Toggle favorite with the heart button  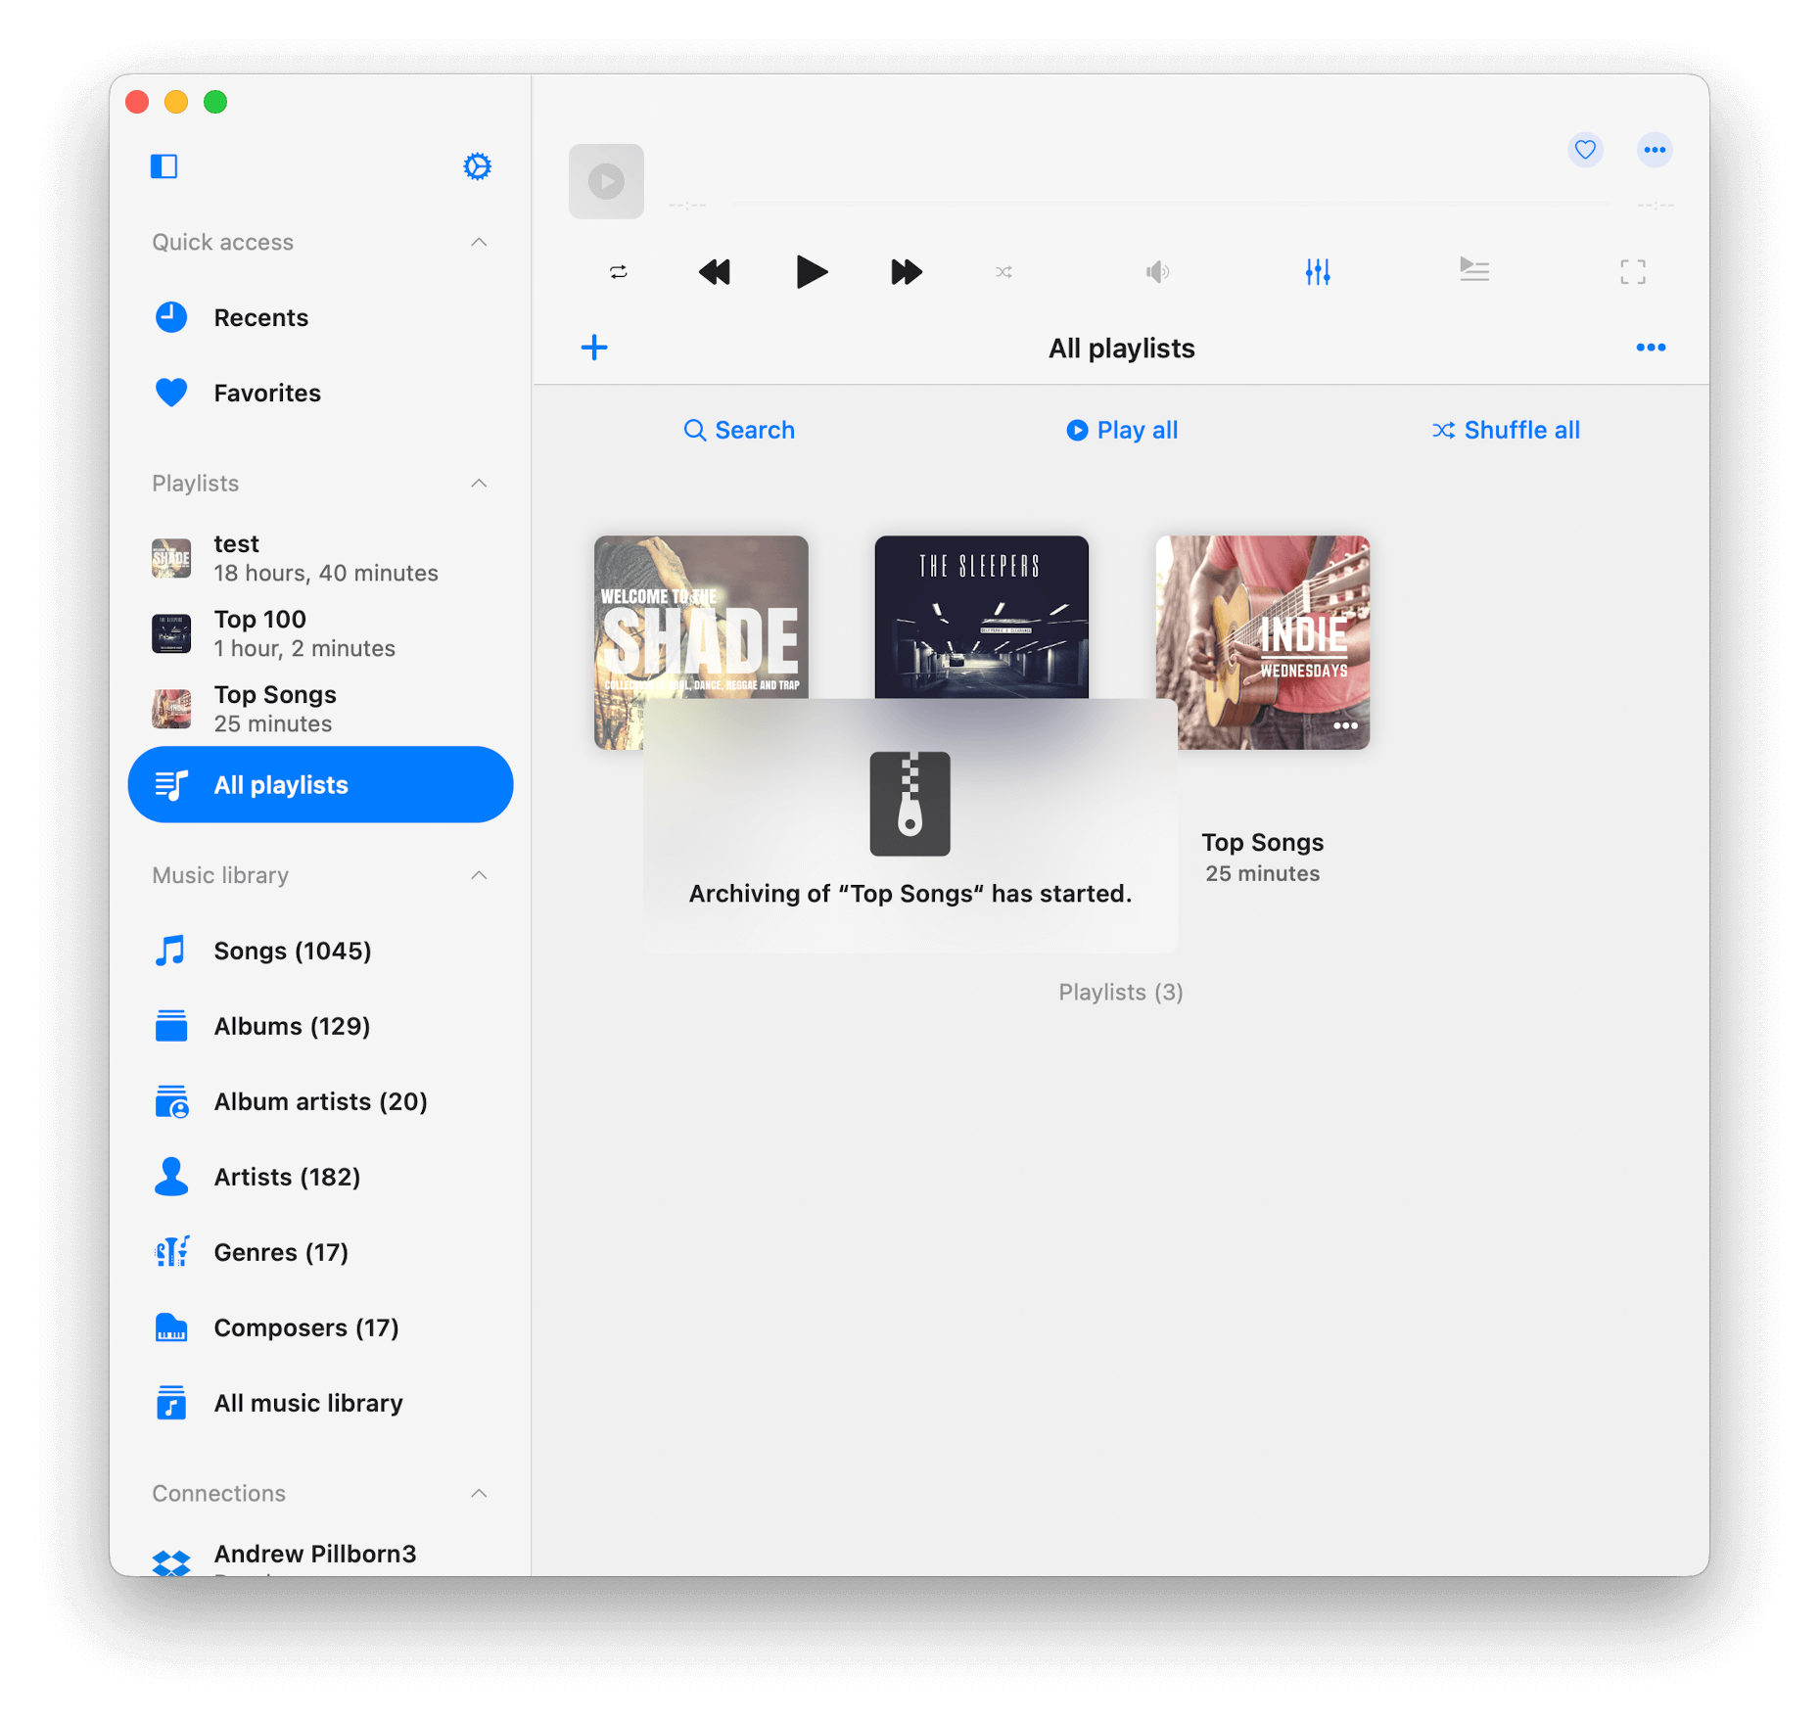pyautogui.click(x=1585, y=150)
